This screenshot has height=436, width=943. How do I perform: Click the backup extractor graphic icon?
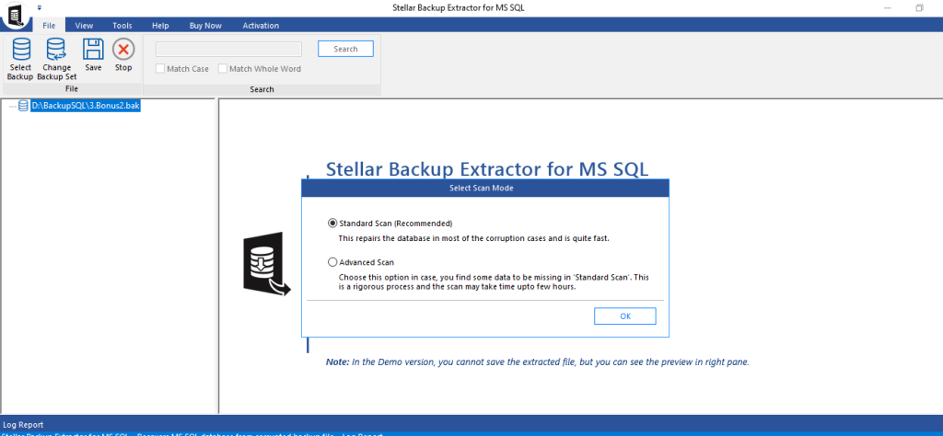[266, 263]
